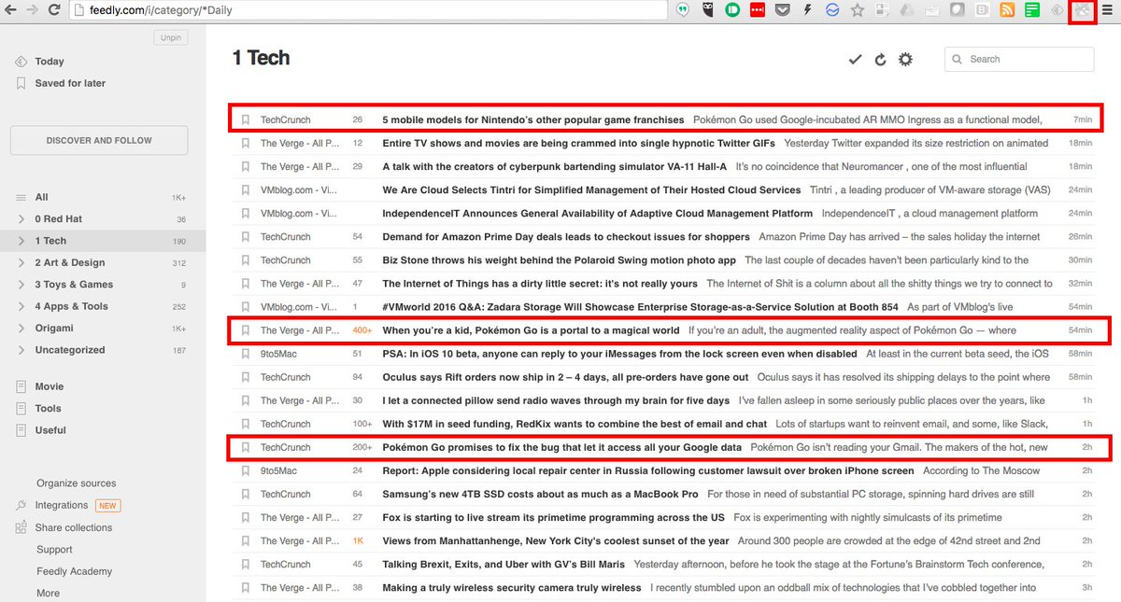Image resolution: width=1121 pixels, height=602 pixels.
Task: Open the Chrome hamburger menu
Action: (x=1108, y=10)
